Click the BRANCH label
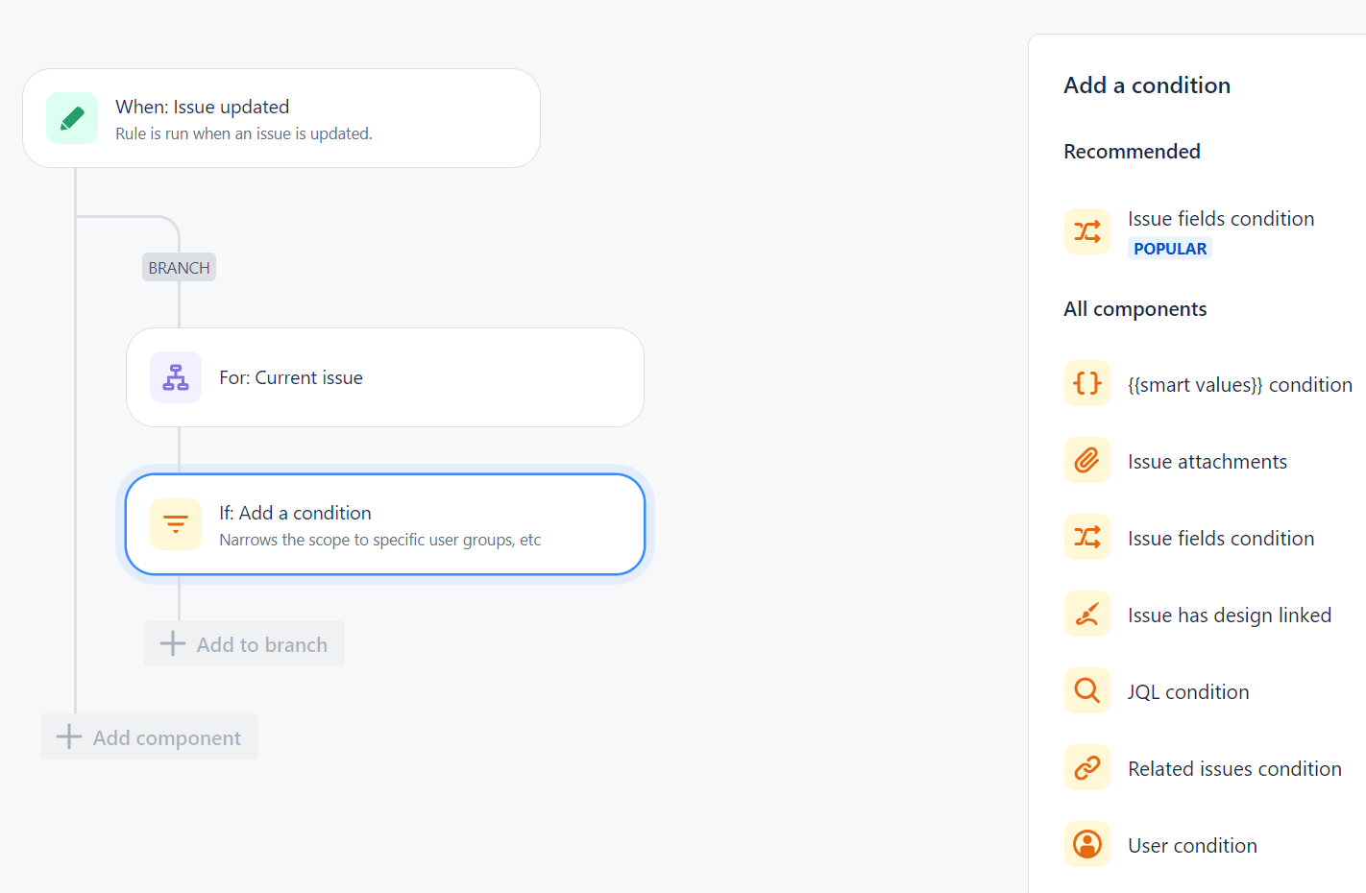 click(x=178, y=266)
